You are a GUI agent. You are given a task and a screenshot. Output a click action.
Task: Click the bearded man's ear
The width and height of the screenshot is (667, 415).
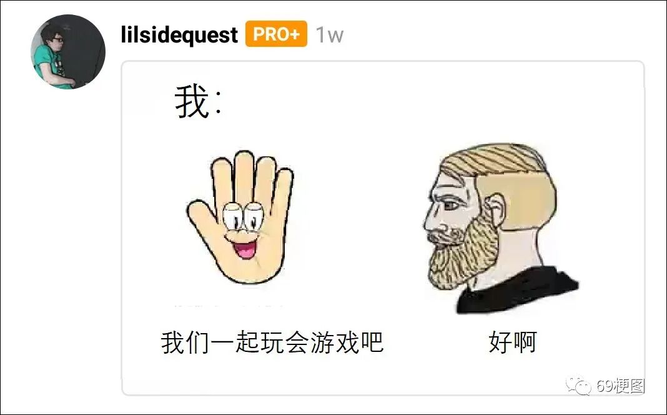495,209
